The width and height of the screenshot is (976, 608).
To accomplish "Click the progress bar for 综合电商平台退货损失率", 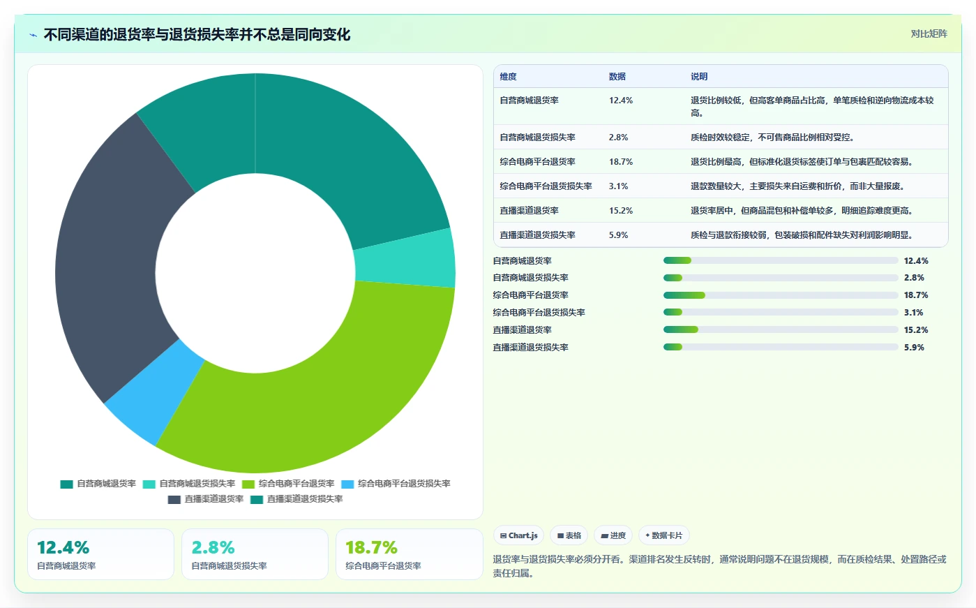I will [781, 312].
